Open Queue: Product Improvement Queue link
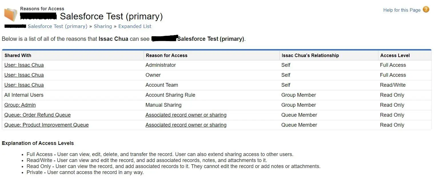The width and height of the screenshot is (434, 182). click(46, 125)
